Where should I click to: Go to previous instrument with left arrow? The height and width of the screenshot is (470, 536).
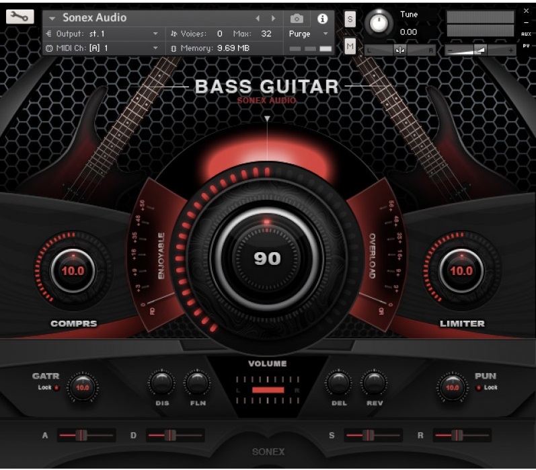[258, 18]
